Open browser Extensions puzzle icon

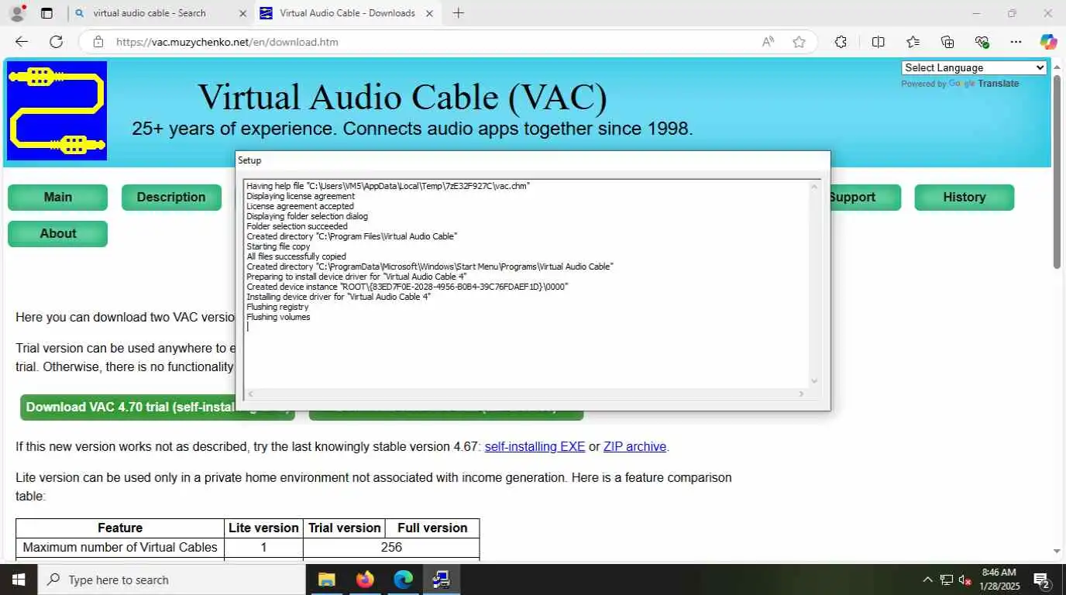tap(841, 42)
